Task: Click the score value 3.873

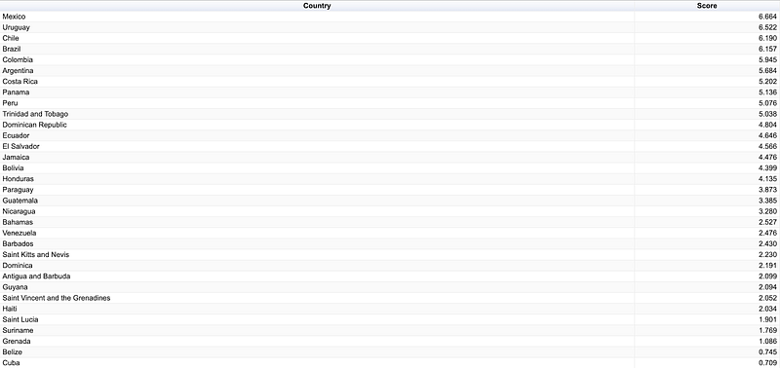Action: coord(767,190)
